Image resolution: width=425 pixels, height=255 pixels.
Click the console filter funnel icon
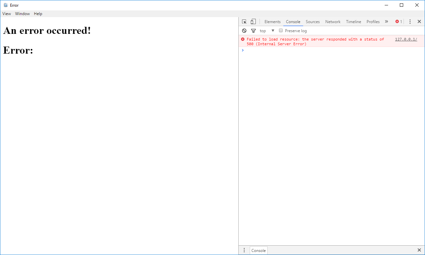(253, 31)
